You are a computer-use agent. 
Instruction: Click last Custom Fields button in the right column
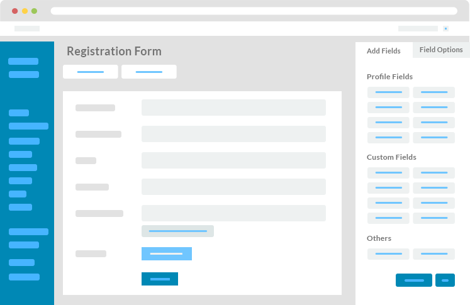434,218
